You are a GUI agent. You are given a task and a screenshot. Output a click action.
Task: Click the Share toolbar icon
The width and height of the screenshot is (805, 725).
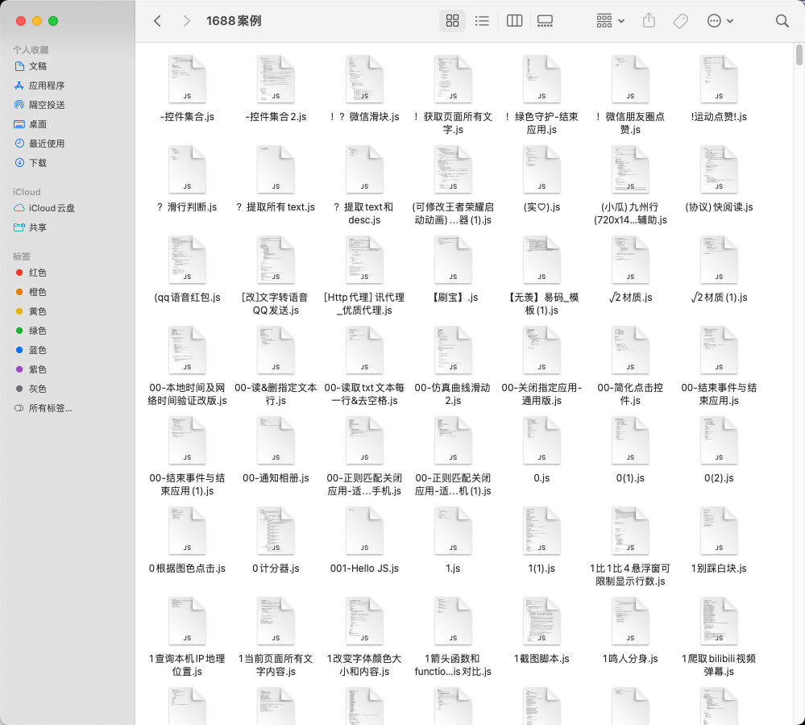point(649,21)
